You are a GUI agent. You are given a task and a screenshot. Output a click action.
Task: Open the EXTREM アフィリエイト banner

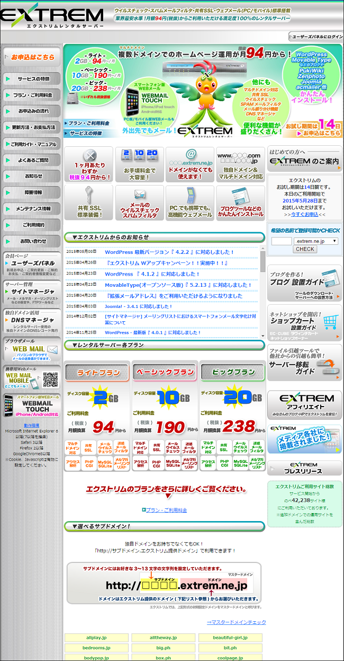[305, 405]
